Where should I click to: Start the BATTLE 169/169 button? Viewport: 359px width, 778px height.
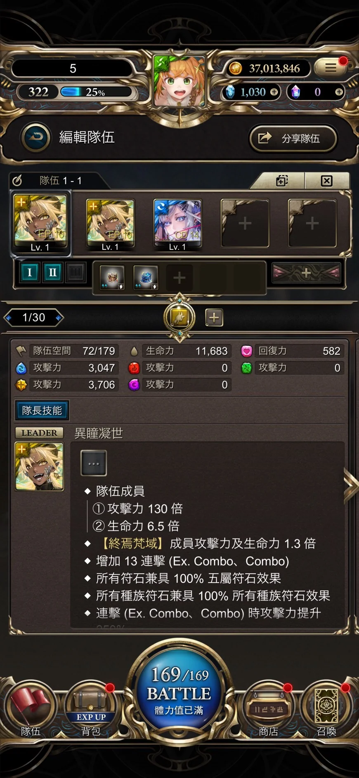tap(179, 689)
